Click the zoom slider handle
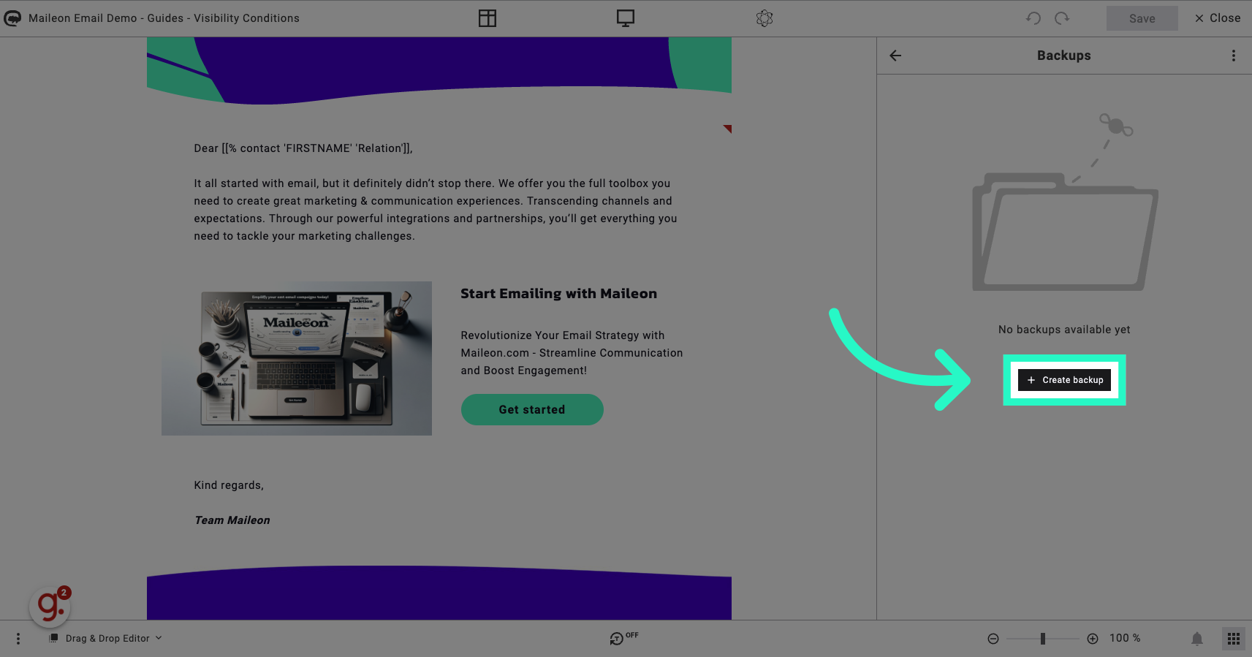Viewport: 1252px width, 657px height. point(1043,639)
